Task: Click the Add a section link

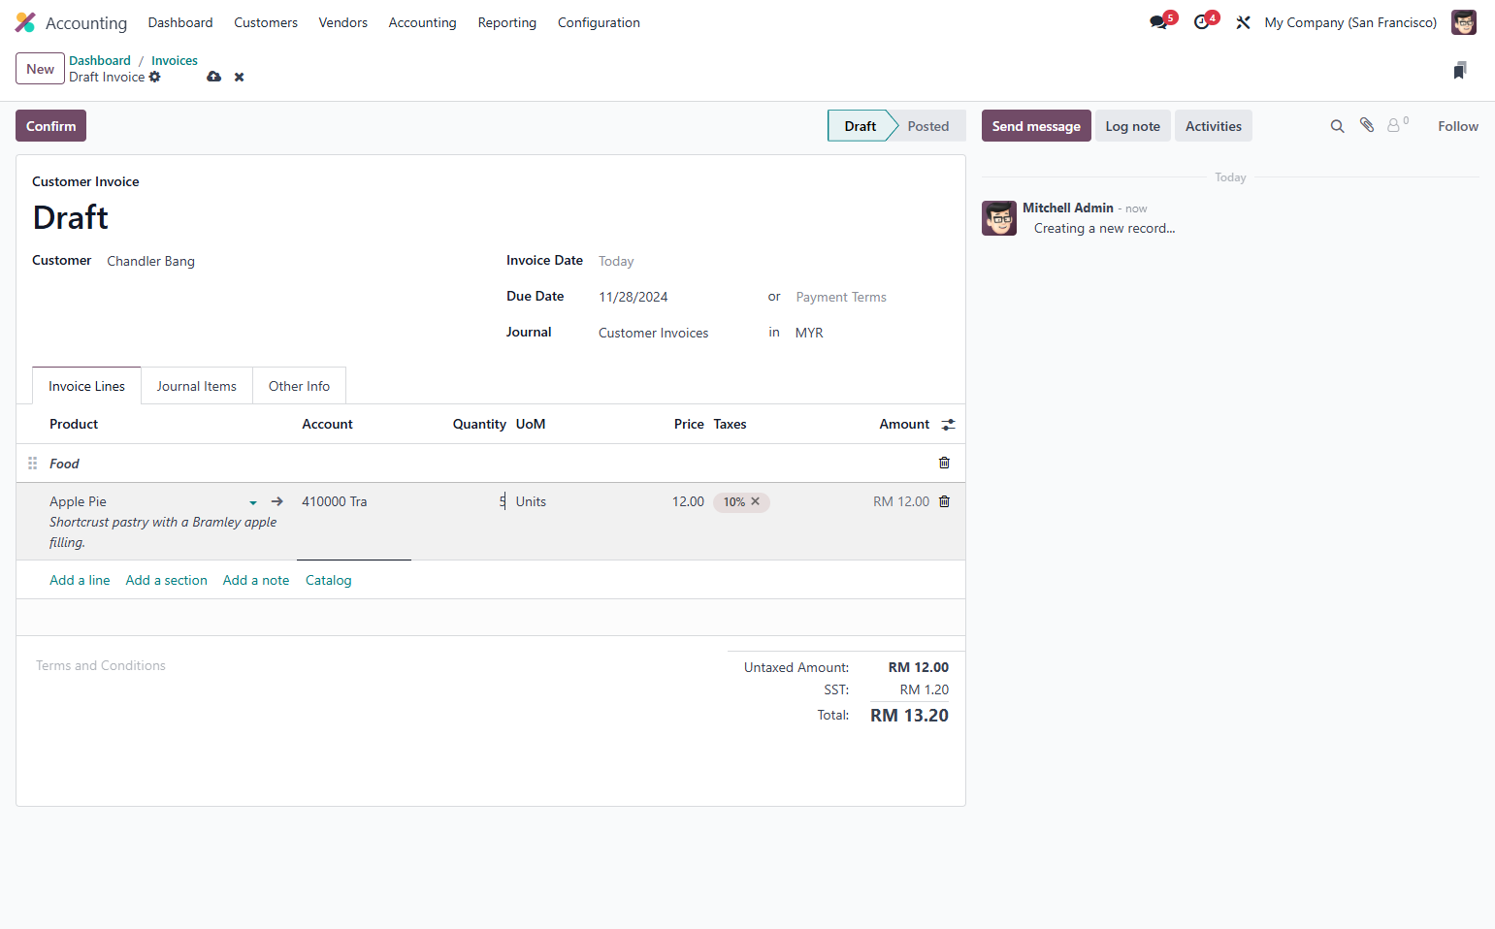Action: pos(166,580)
